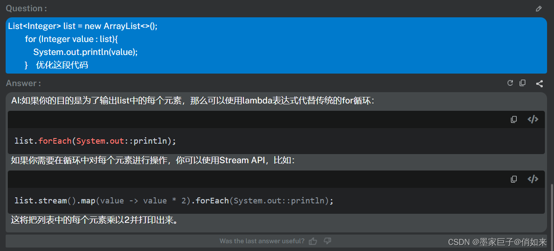The image size is (554, 251).
Task: Click the "list.forEach(System.out::println);" code line
Action: 95,141
